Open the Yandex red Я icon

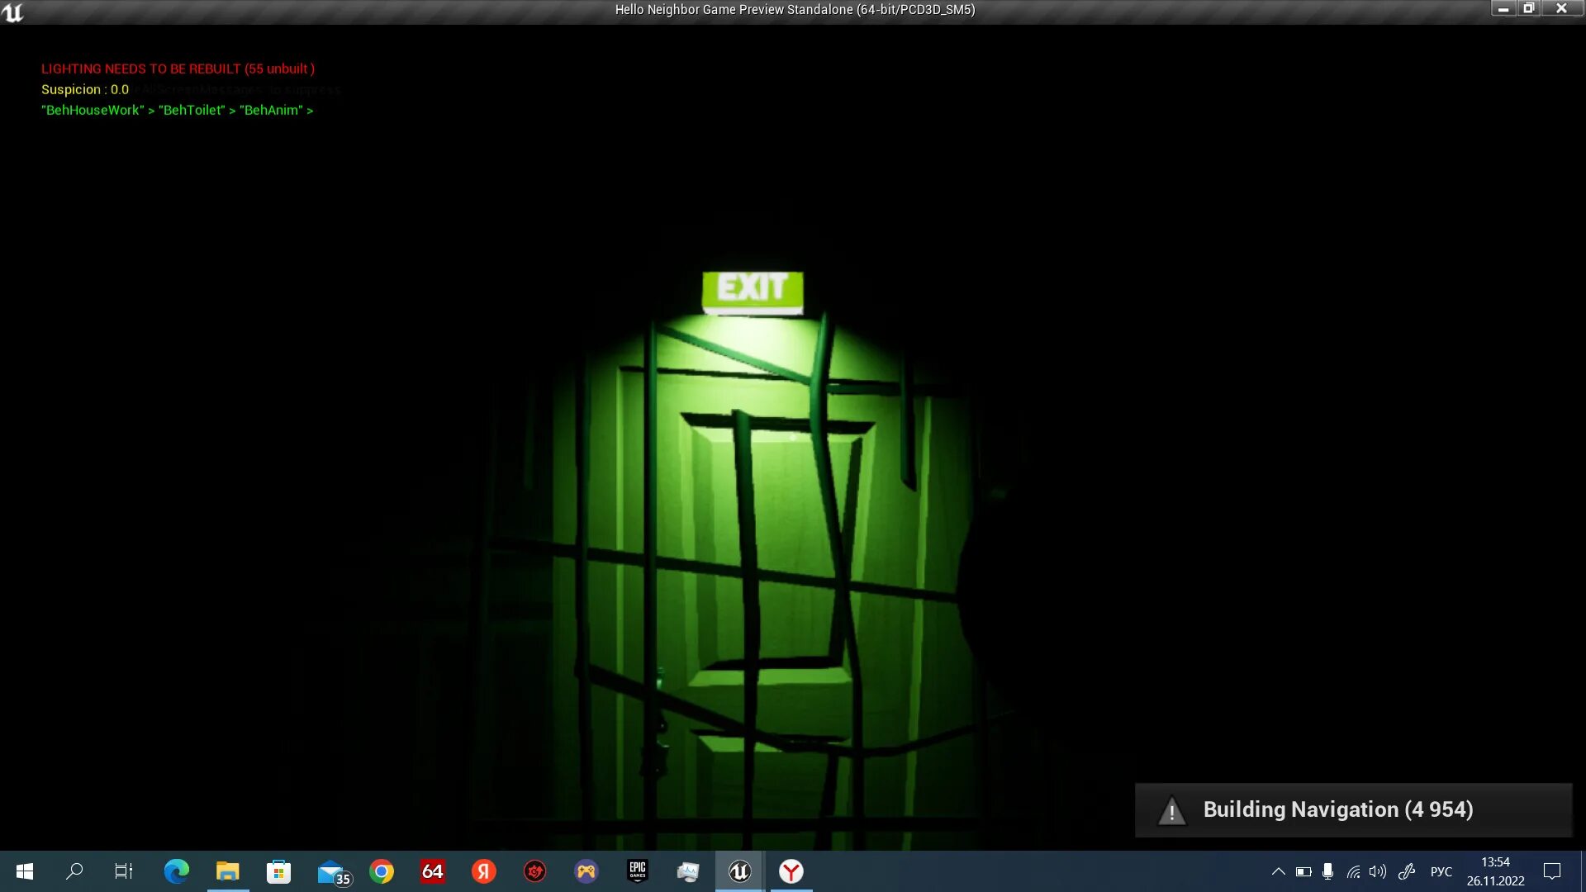pos(484,871)
